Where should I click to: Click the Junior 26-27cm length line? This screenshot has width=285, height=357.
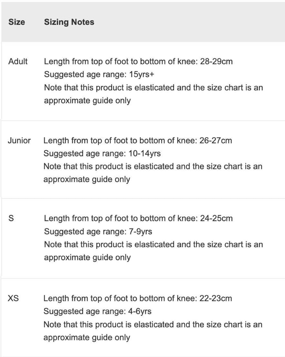click(x=138, y=140)
